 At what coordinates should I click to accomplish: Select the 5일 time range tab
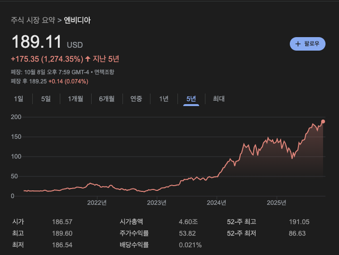pyautogui.click(x=46, y=99)
